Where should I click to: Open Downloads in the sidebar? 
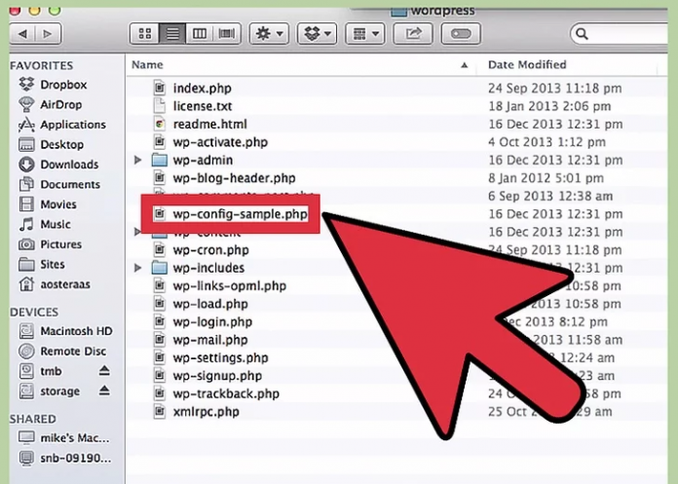pos(68,165)
